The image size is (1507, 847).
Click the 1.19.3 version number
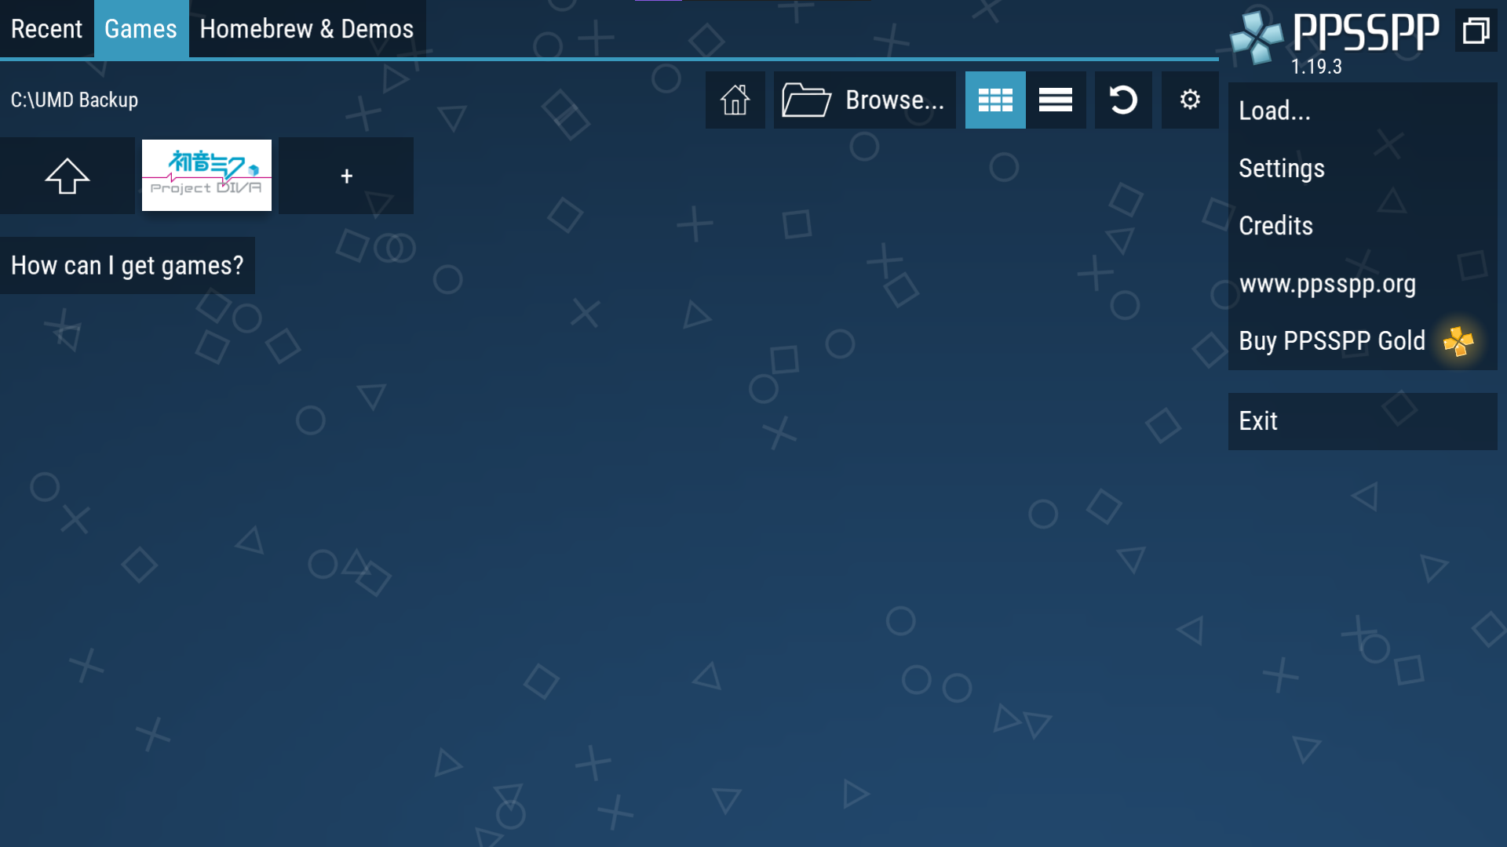click(x=1316, y=67)
